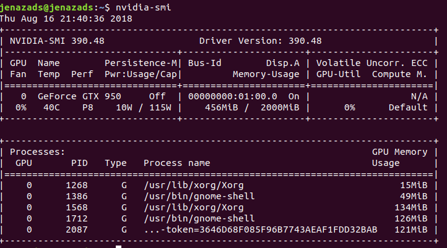Viewport: 447px width, 248px height.
Task: Click memory usage "121MiB"
Action: coord(411,229)
